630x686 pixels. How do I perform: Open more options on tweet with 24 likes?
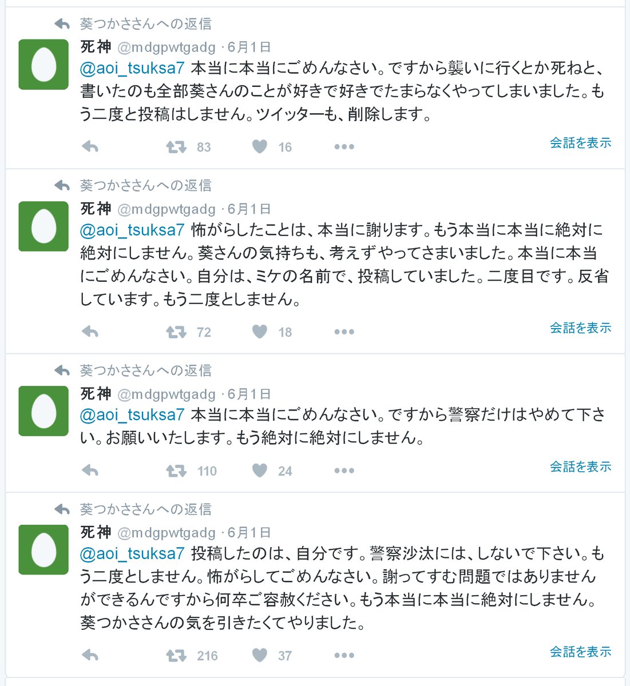[x=344, y=470]
